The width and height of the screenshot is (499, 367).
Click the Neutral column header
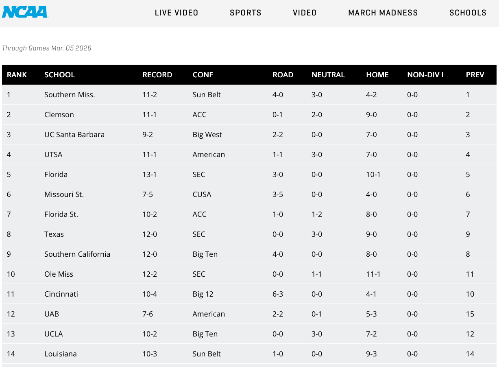pos(328,75)
